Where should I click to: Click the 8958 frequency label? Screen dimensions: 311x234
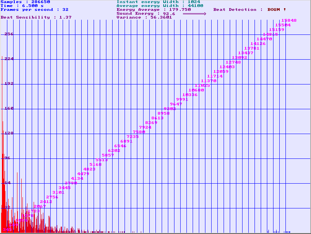point(164,114)
